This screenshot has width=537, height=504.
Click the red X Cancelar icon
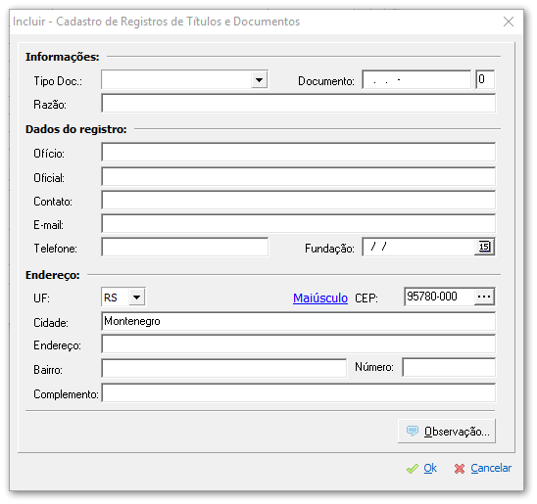pos(460,469)
